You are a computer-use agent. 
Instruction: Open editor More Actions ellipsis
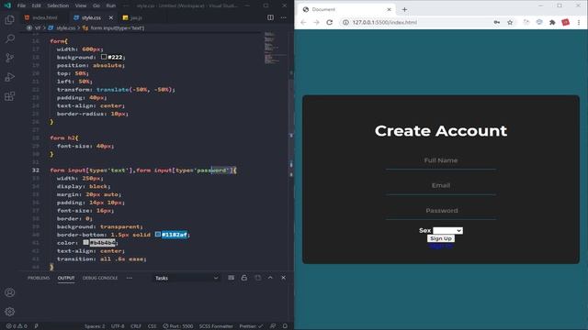tap(283, 17)
